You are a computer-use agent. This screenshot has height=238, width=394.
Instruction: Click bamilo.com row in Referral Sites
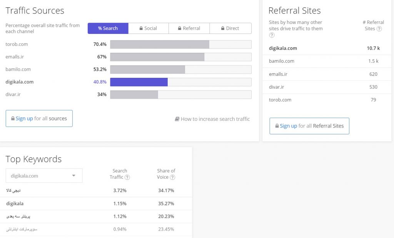[327, 61]
